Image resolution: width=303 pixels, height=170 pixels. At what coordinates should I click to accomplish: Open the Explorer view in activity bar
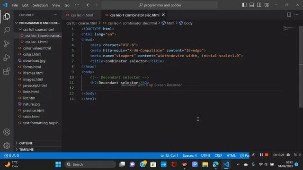pyautogui.click(x=7, y=17)
